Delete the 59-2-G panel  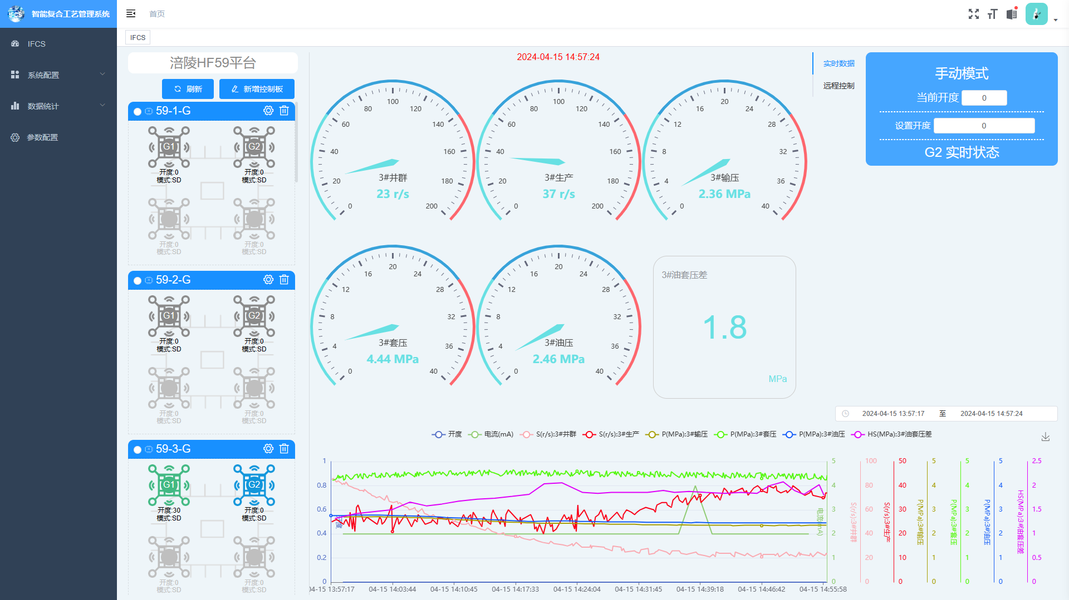[284, 280]
